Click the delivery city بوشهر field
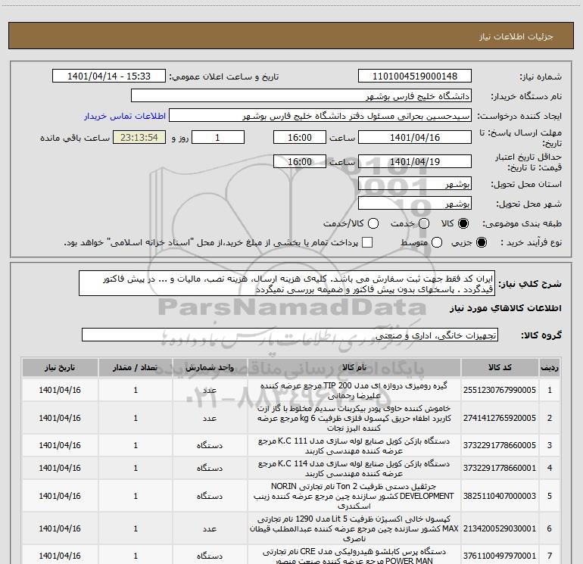583x564 pixels. pos(415,204)
